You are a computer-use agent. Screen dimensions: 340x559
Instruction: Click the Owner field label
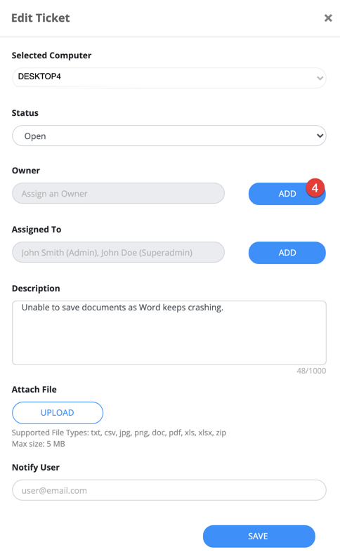coord(26,171)
